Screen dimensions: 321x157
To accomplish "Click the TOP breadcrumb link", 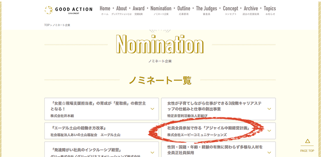I will point(47,25).
